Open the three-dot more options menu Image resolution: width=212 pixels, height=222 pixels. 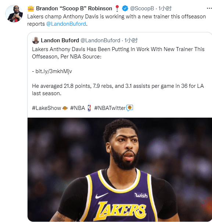click(209, 8)
